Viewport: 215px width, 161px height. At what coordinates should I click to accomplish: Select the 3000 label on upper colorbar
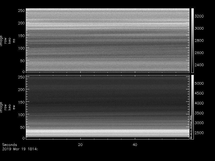[199, 28]
